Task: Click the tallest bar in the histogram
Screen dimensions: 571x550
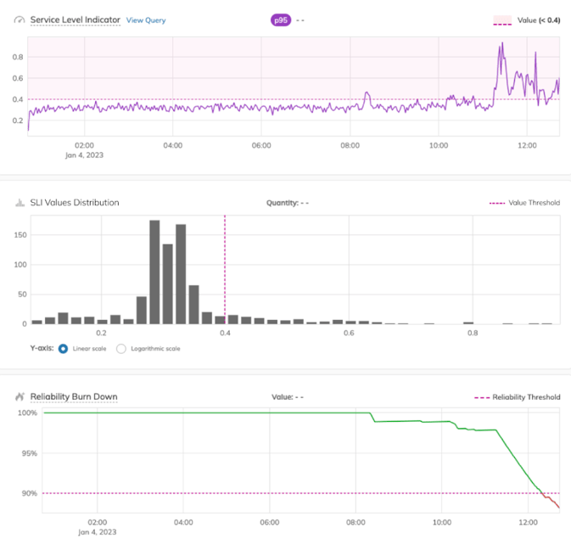Action: [x=154, y=272]
